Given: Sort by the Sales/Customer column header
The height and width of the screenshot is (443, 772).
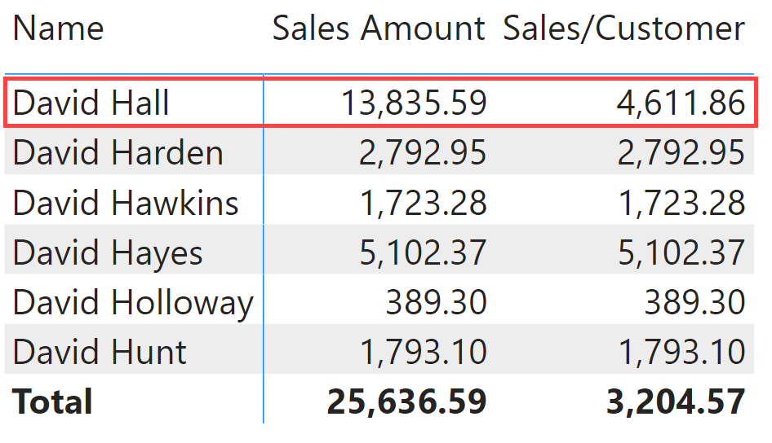Looking at the screenshot, I should [x=623, y=29].
